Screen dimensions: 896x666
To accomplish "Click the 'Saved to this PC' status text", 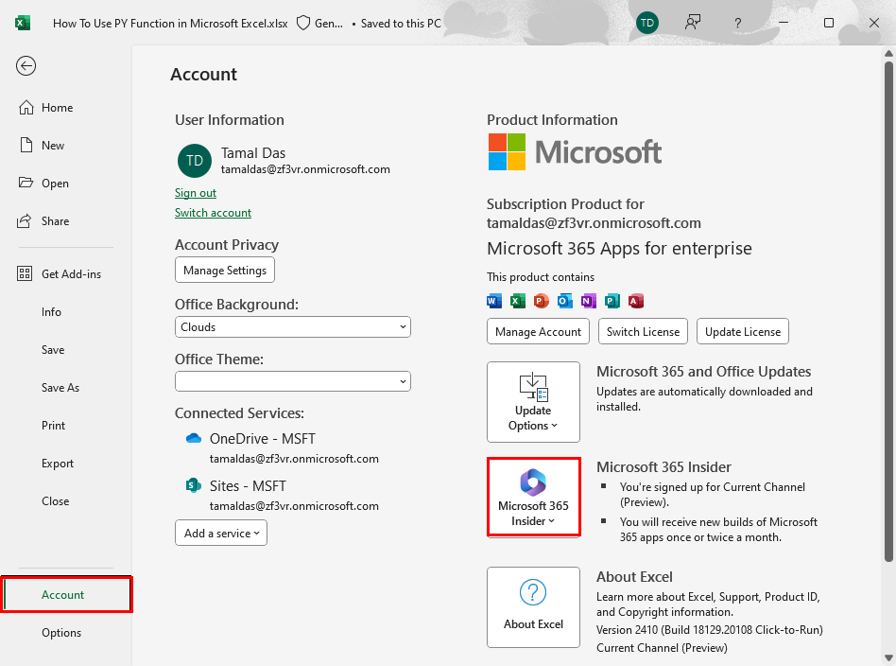I will click(401, 24).
